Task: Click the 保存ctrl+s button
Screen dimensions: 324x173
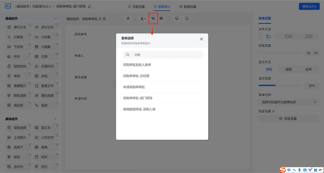Action: pyautogui.click(x=309, y=6)
